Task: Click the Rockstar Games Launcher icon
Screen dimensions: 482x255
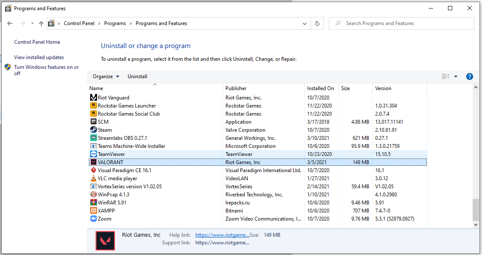Action: click(94, 106)
